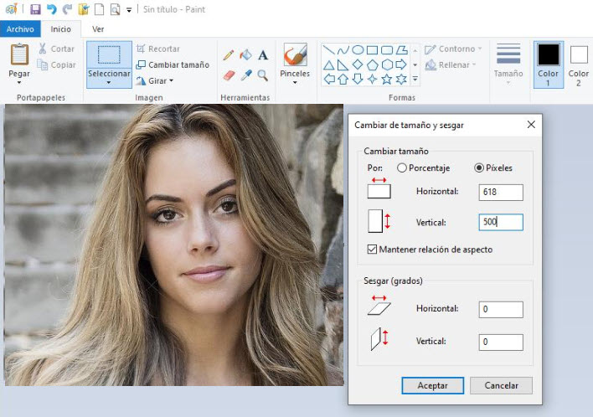Select the Magnifier tool

point(263,75)
